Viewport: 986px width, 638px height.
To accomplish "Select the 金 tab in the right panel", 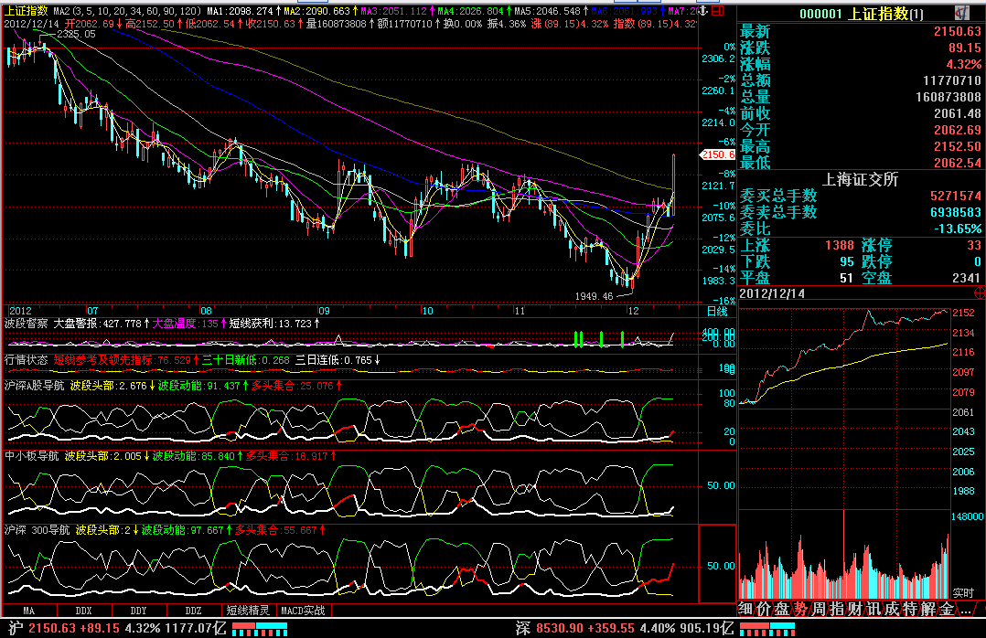I will 946,609.
